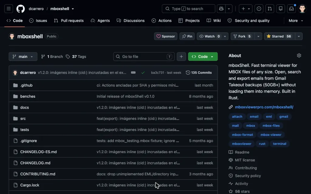
Task: Expand the green Code dropdown button
Action: [203, 57]
